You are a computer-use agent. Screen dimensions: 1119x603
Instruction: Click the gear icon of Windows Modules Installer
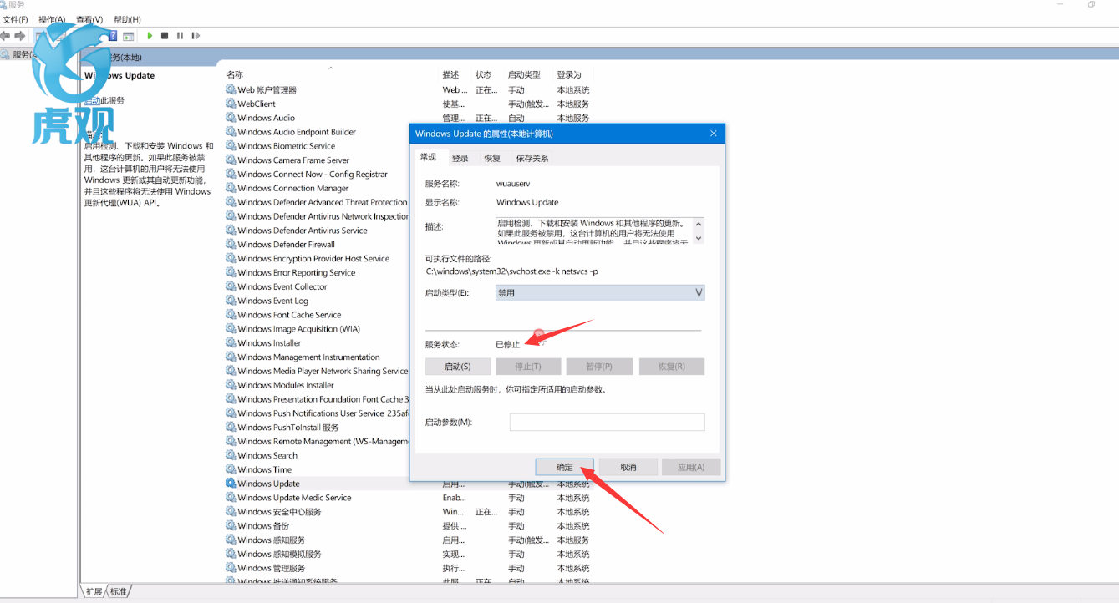(231, 385)
